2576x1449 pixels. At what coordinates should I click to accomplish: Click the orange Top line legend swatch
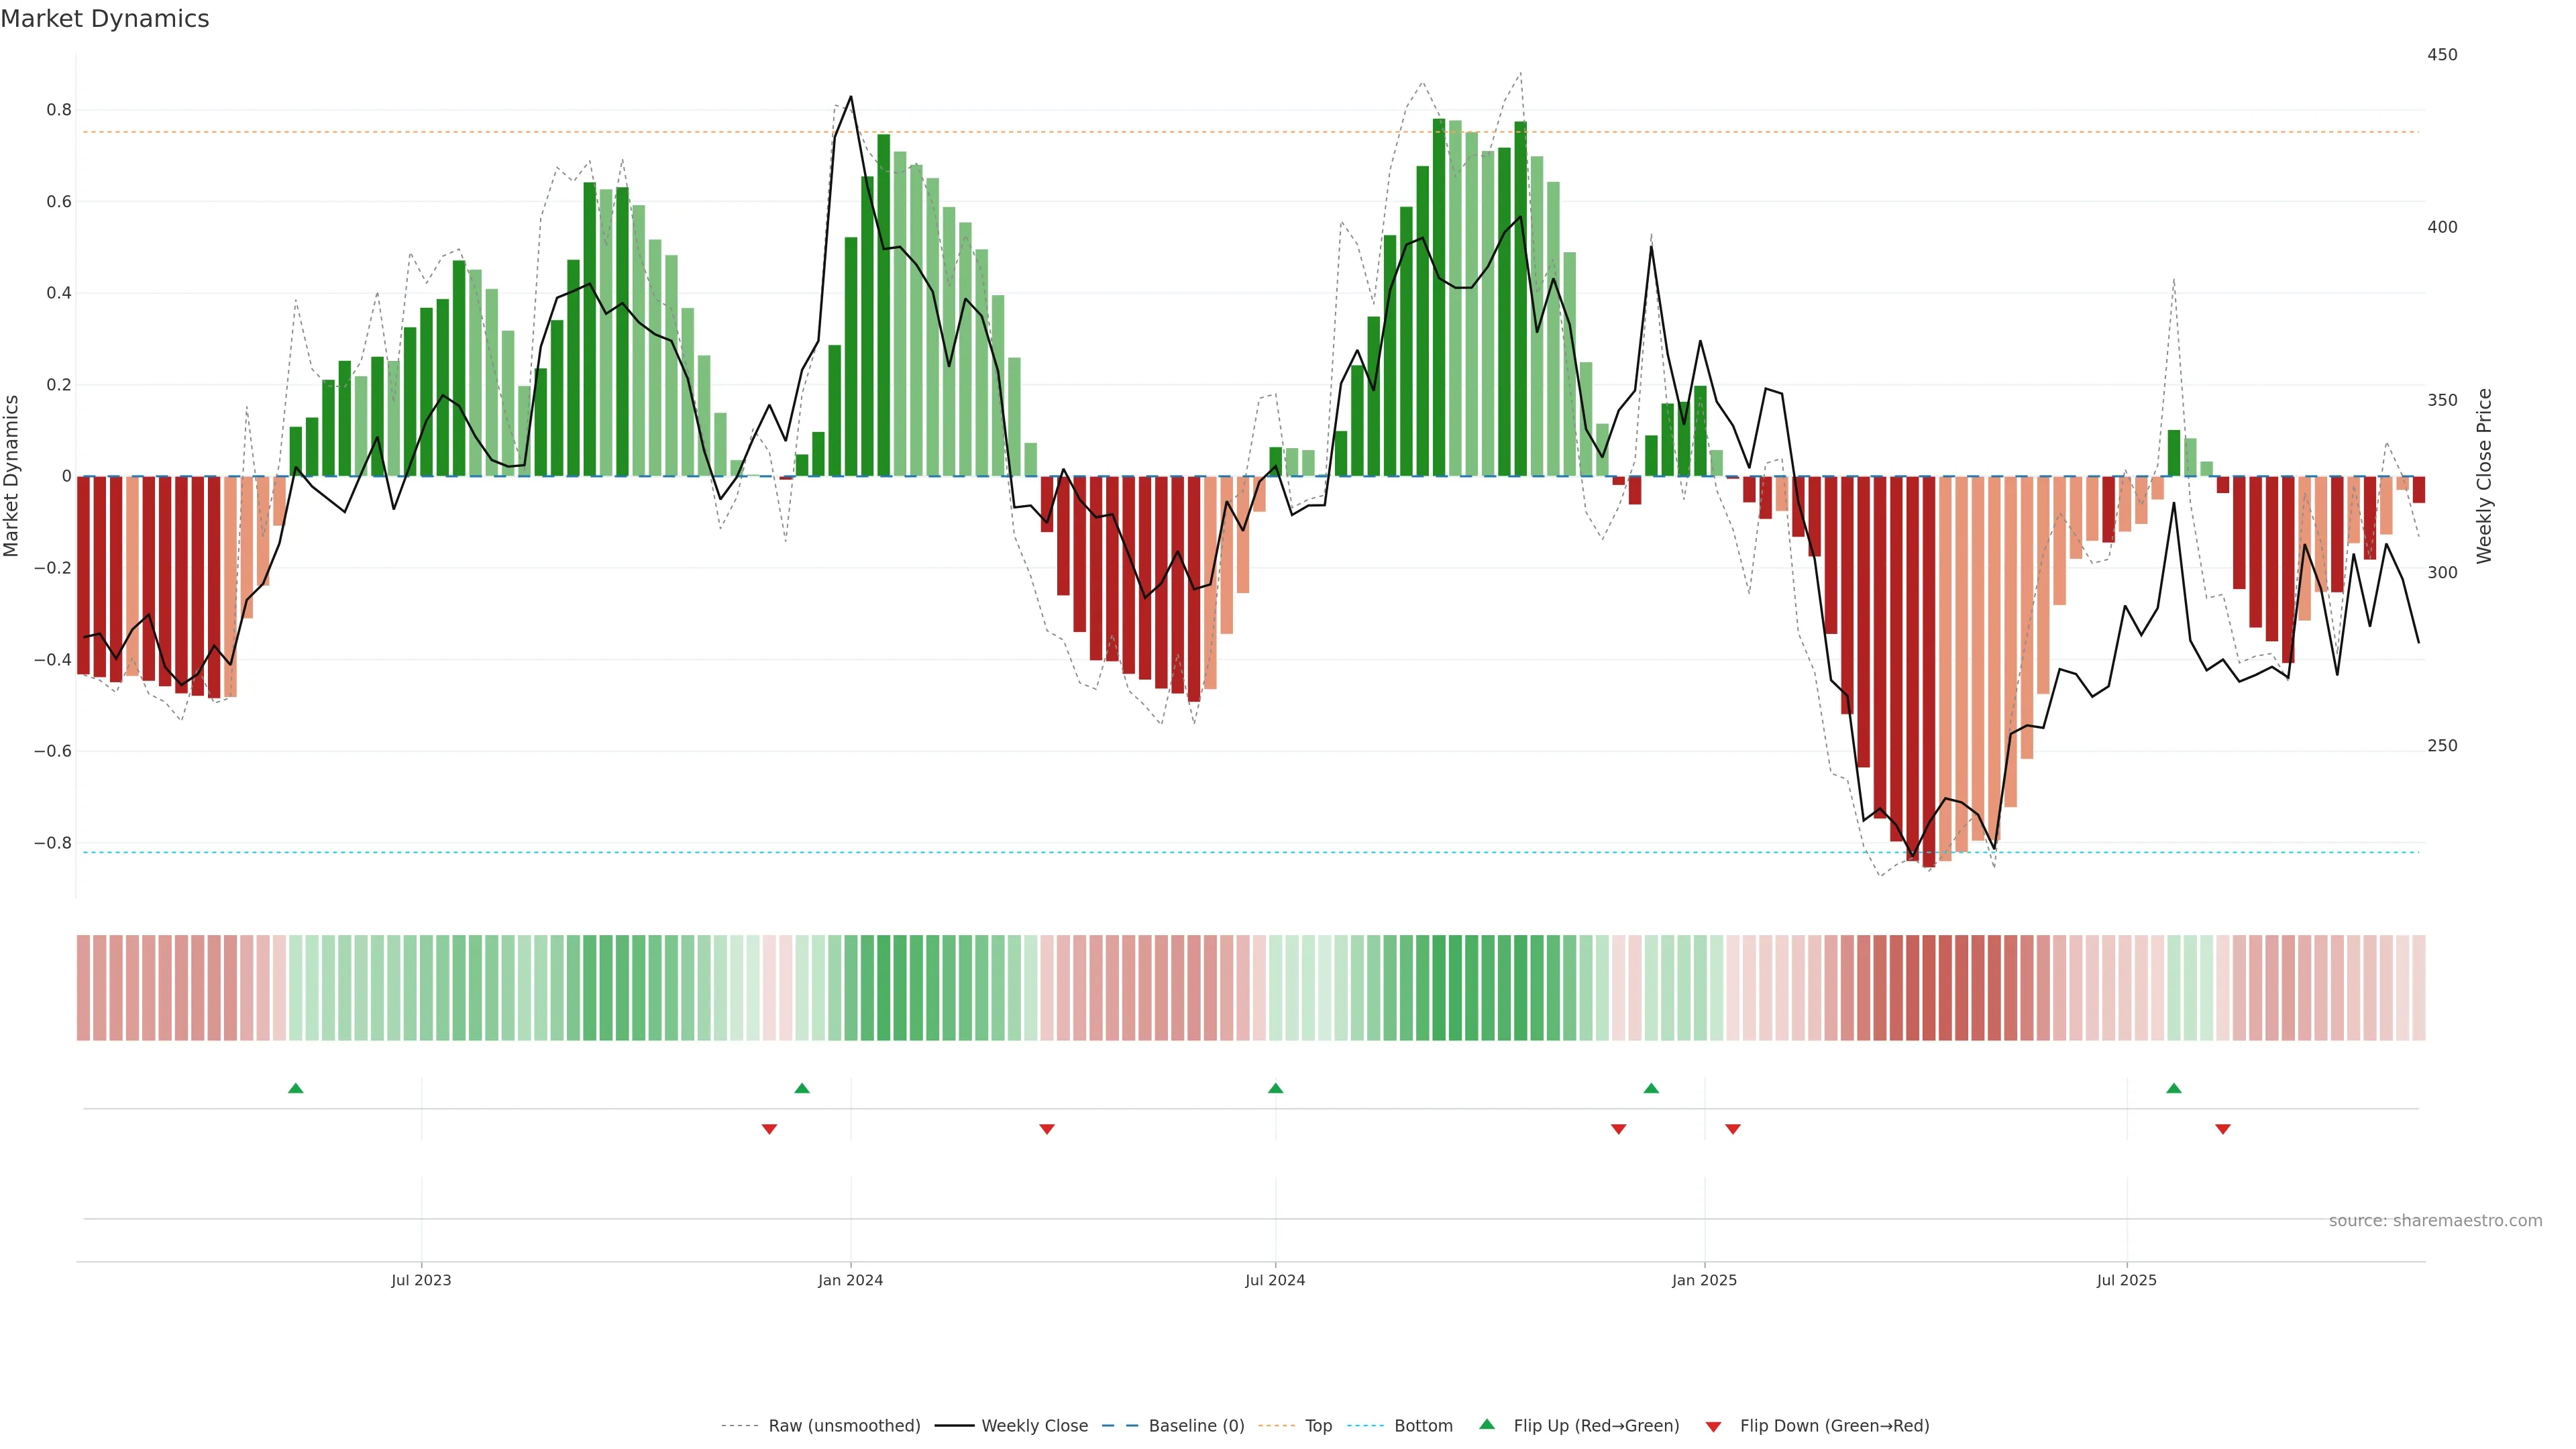tap(1276, 1426)
